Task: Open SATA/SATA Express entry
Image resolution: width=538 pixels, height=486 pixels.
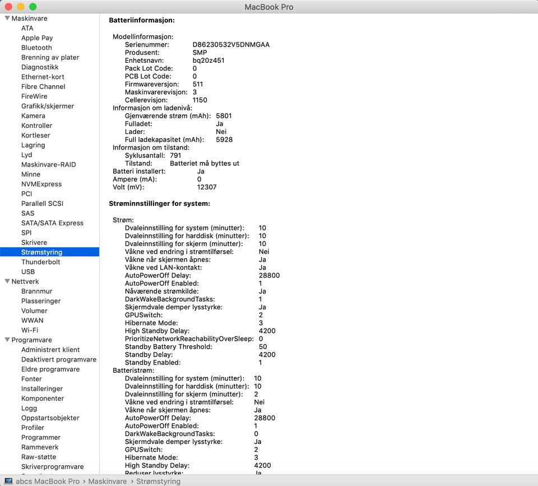Action: click(x=52, y=223)
